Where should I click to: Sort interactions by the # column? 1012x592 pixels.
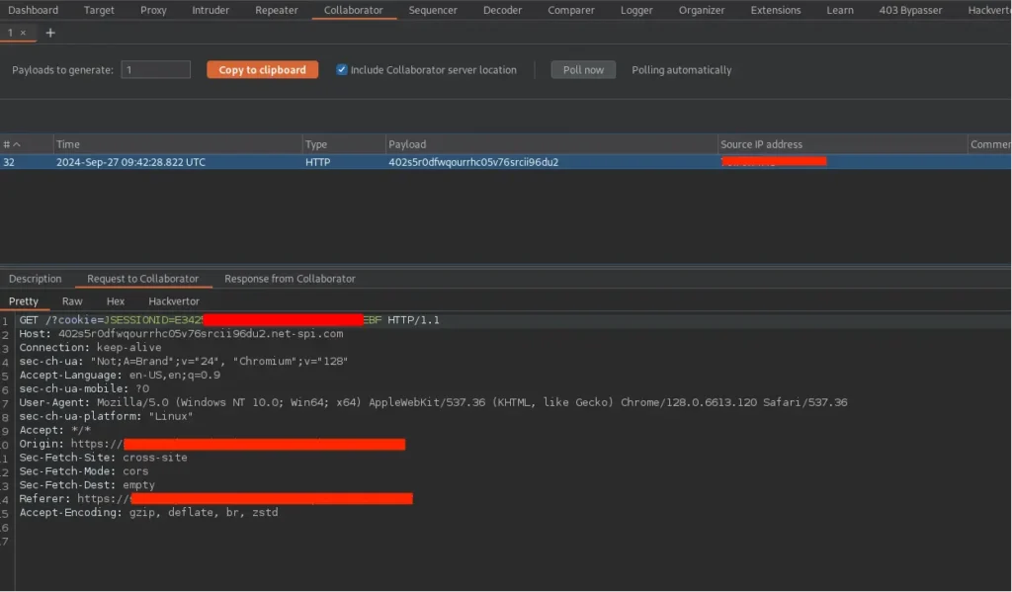pyautogui.click(x=26, y=144)
